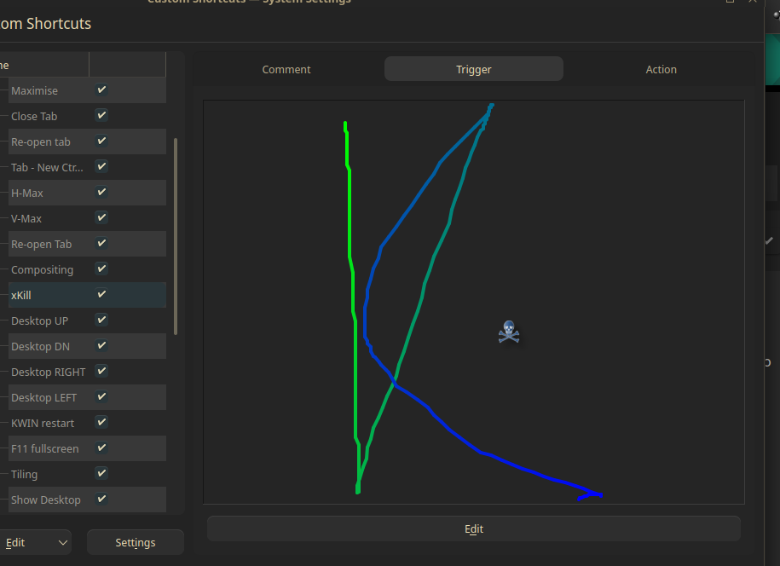The height and width of the screenshot is (566, 780).
Task: Toggle the Desktop LEFT checkbox
Action: click(101, 397)
